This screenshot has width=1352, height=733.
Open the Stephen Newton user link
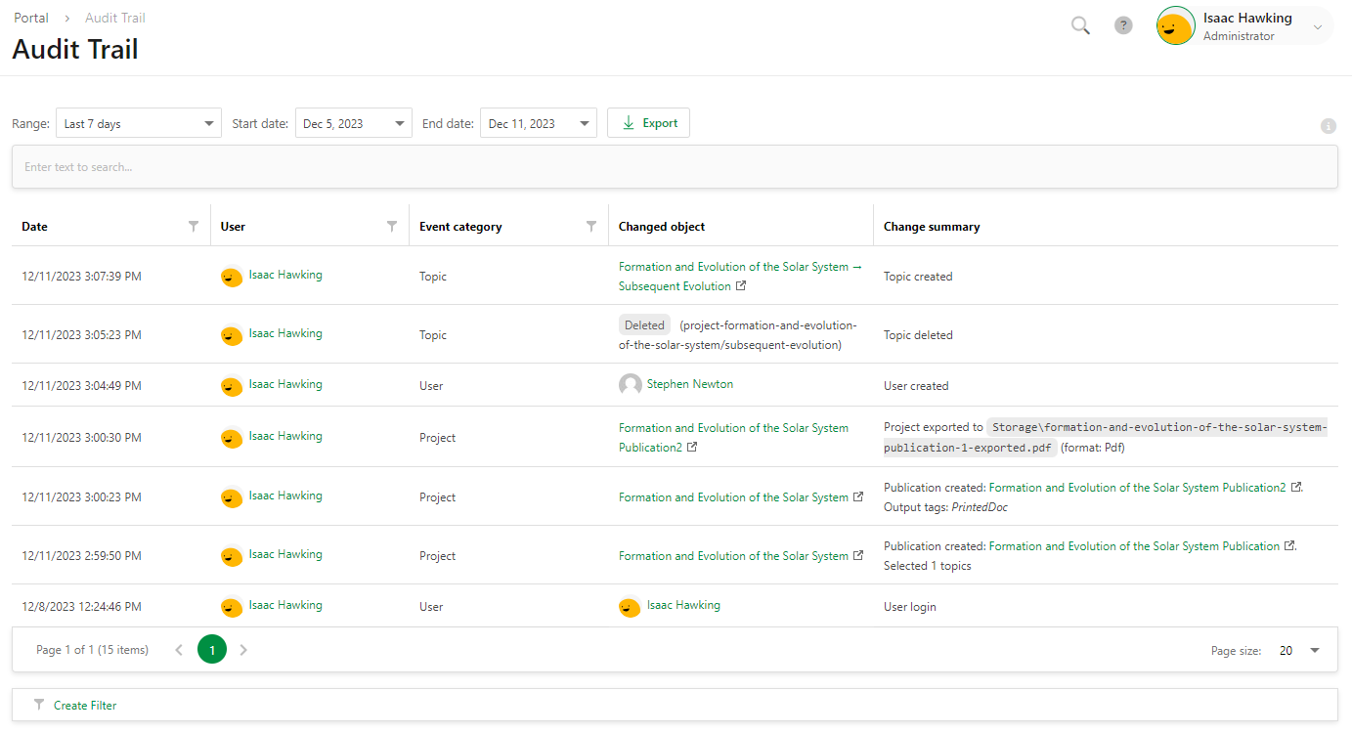pos(689,384)
